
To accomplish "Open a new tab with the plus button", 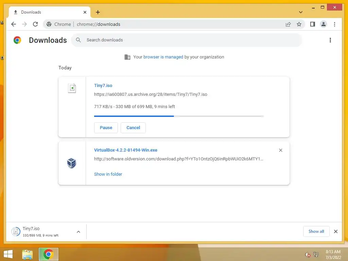I will (x=98, y=12).
